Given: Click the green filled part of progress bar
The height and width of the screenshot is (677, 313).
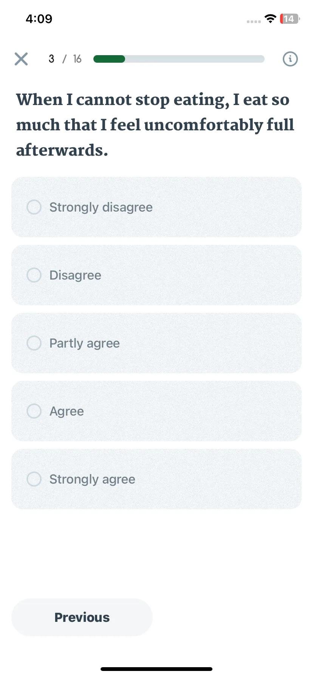Looking at the screenshot, I should click(109, 59).
